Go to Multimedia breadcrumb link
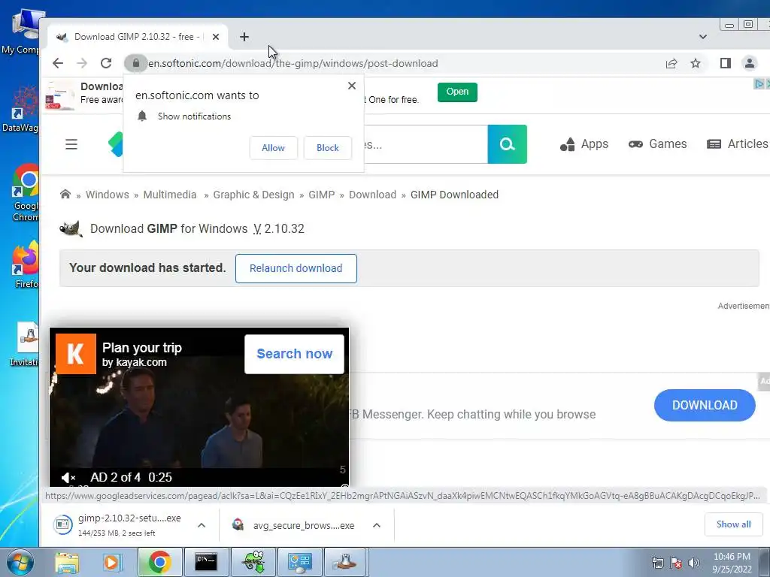 170,195
